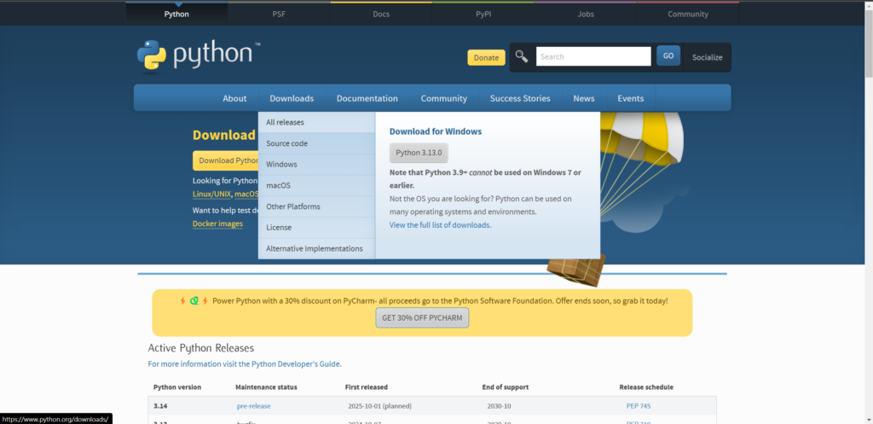Click the Maintenance status column header
The image size is (873, 424).
coord(266,387)
